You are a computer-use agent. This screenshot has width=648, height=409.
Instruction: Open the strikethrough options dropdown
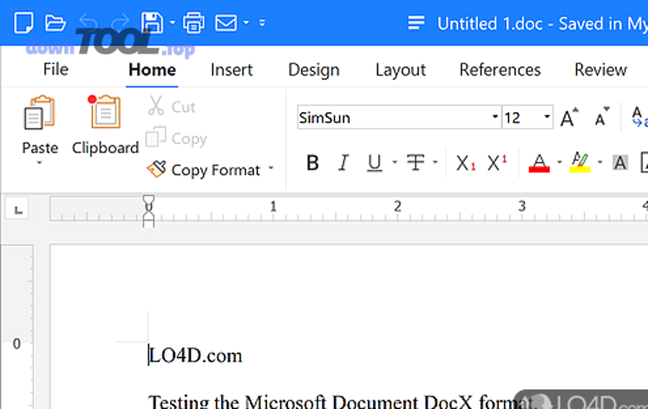pyautogui.click(x=435, y=162)
